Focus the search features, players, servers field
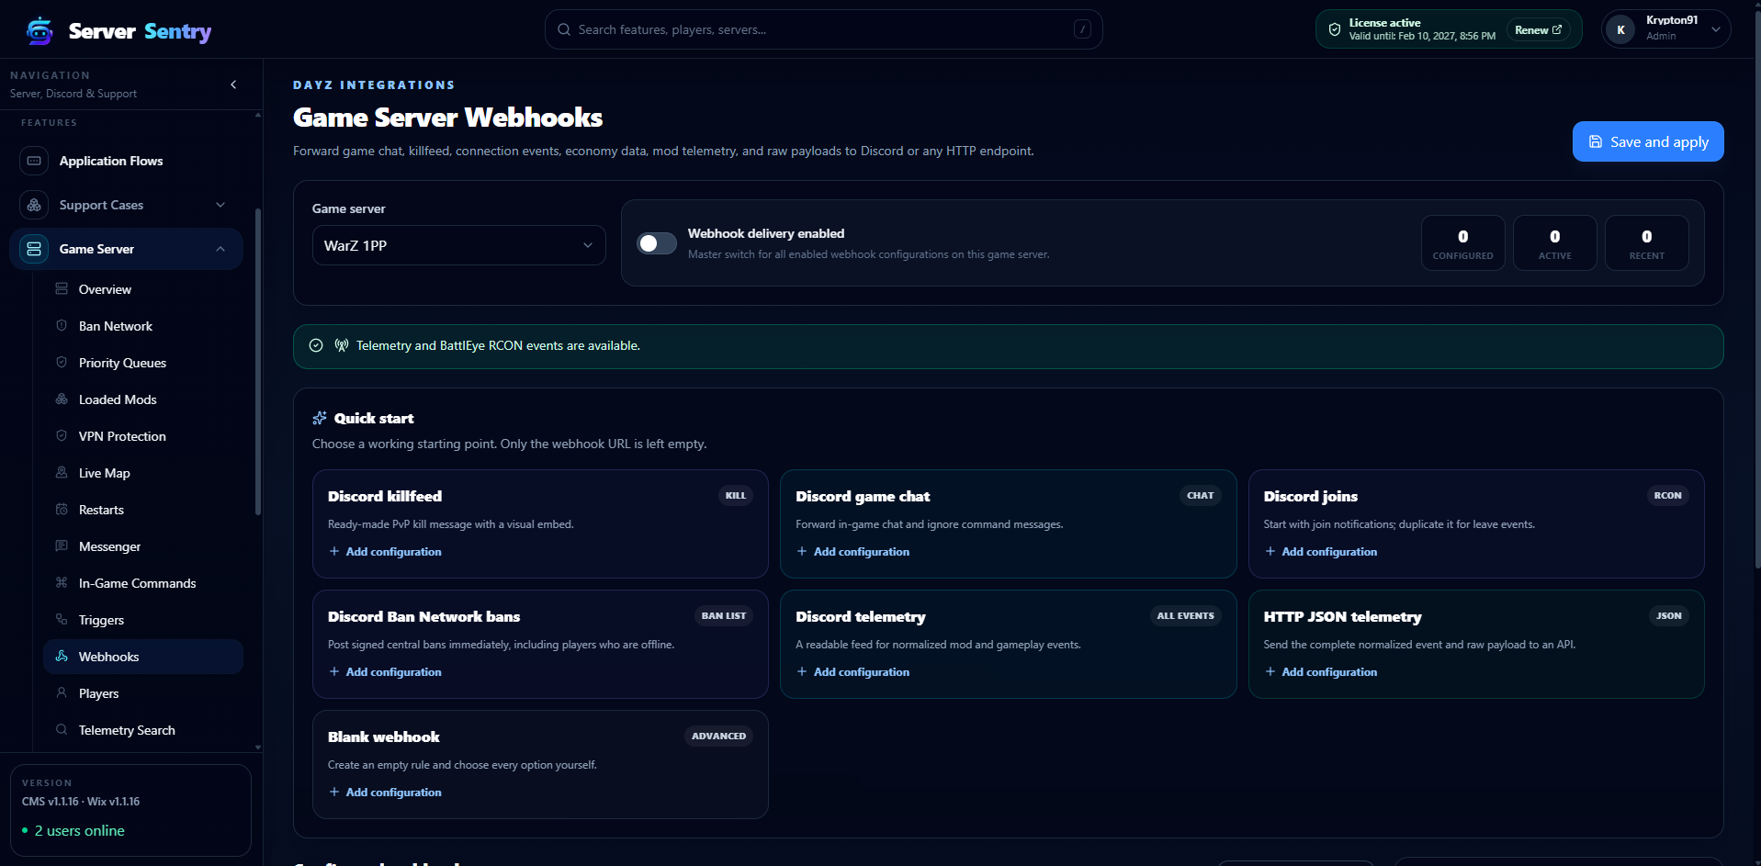The height and width of the screenshot is (866, 1761). [x=823, y=29]
